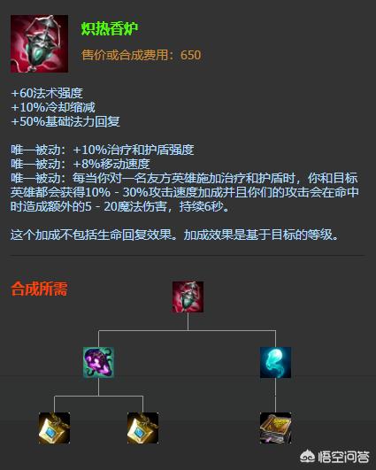Screen dimensions: 376x470
Task: Click the attack speed passive description paragraph
Action: (185, 192)
